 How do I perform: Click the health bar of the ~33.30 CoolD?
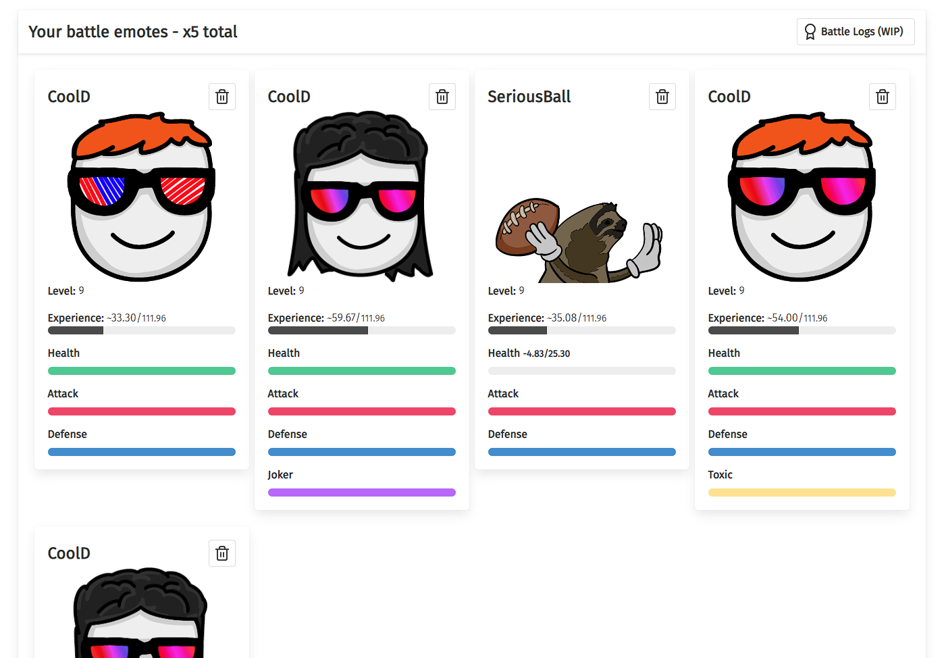tap(142, 371)
